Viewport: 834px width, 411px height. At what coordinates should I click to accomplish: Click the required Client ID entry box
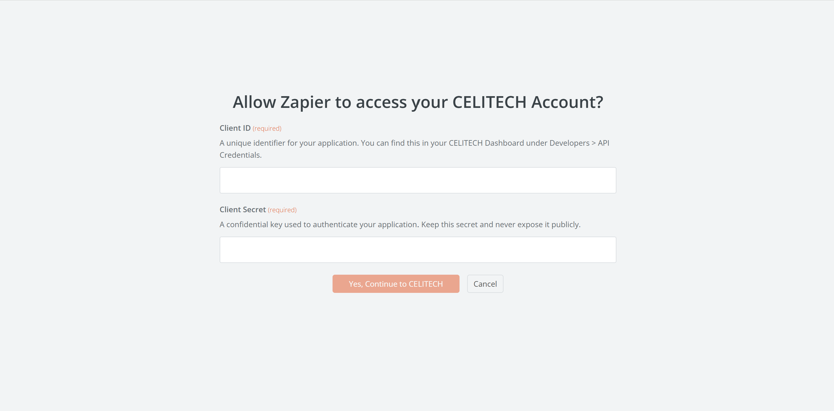pyautogui.click(x=418, y=180)
